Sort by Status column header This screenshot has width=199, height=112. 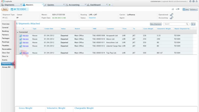(x=63, y=29)
